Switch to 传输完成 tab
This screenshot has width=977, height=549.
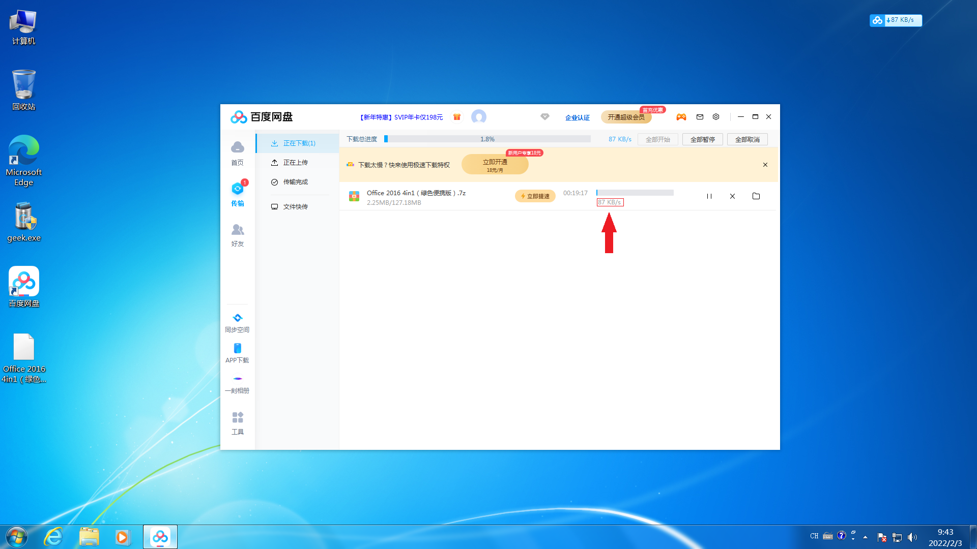(x=297, y=182)
